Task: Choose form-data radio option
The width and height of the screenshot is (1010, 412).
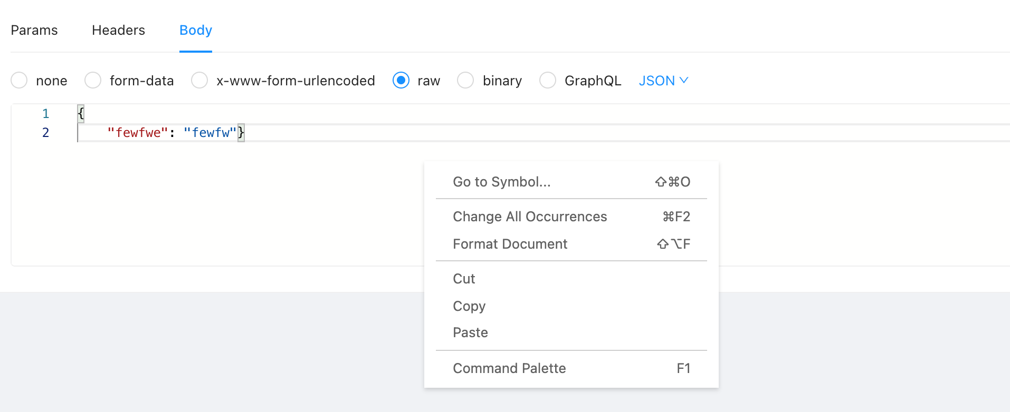Action: point(93,81)
